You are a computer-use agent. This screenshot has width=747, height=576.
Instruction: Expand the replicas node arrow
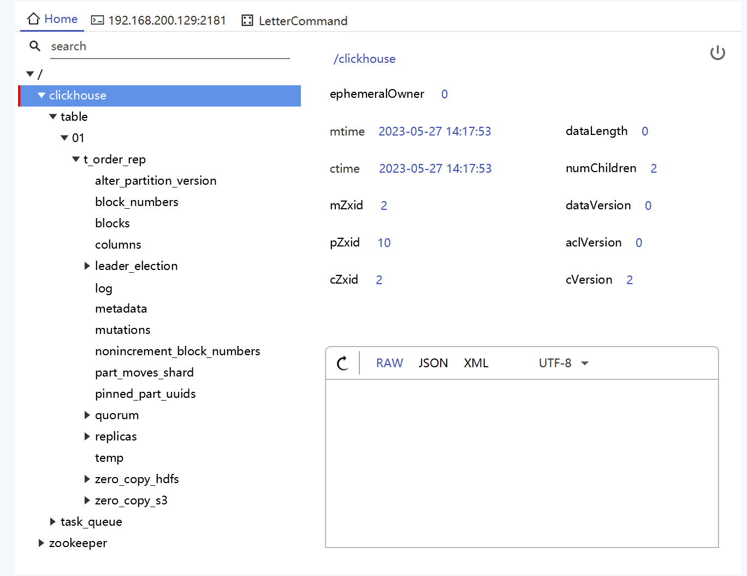(x=87, y=437)
